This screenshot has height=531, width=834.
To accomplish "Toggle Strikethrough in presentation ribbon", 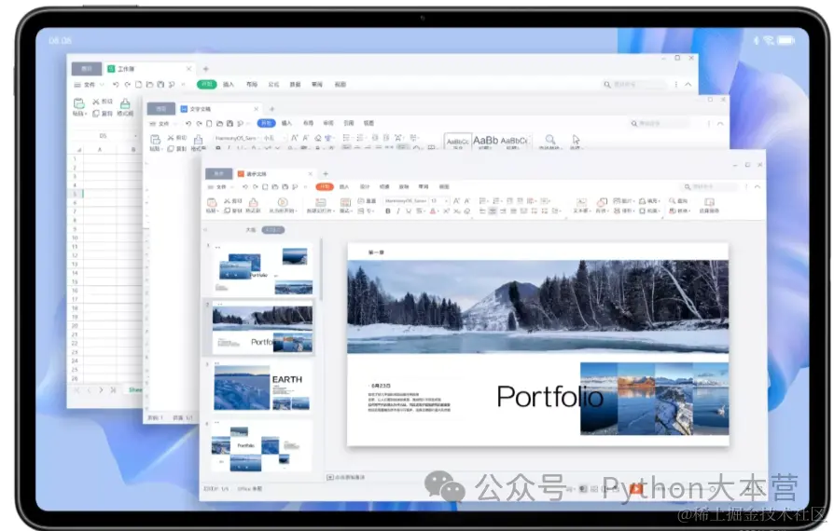I will [x=419, y=211].
